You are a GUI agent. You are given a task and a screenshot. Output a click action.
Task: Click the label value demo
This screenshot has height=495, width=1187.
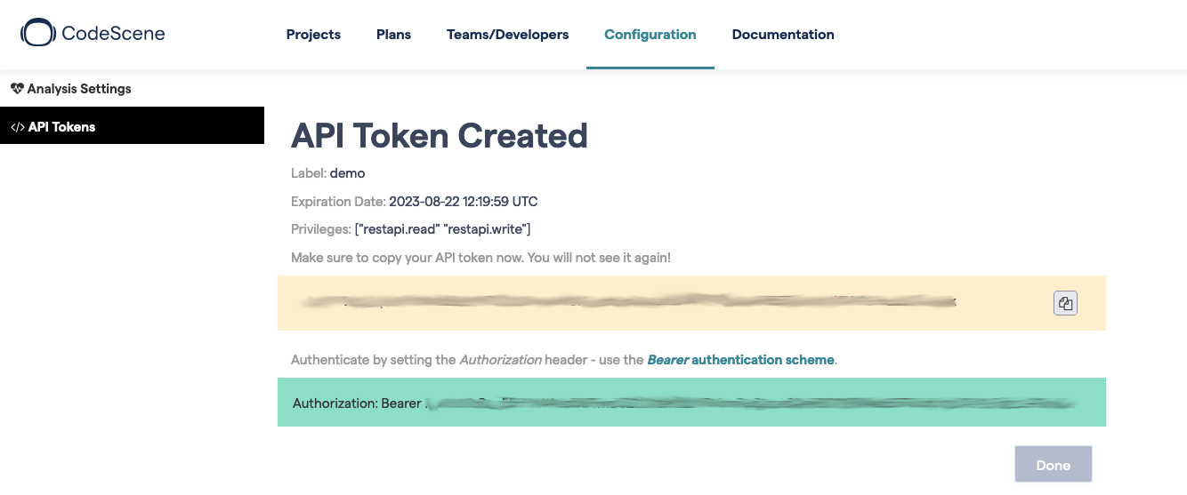[x=347, y=173]
